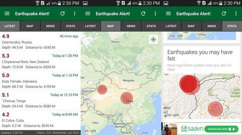The height and width of the screenshot is (135, 242).
Task: Select LATEST tab on the Stats screen
Action: coord(171,26)
